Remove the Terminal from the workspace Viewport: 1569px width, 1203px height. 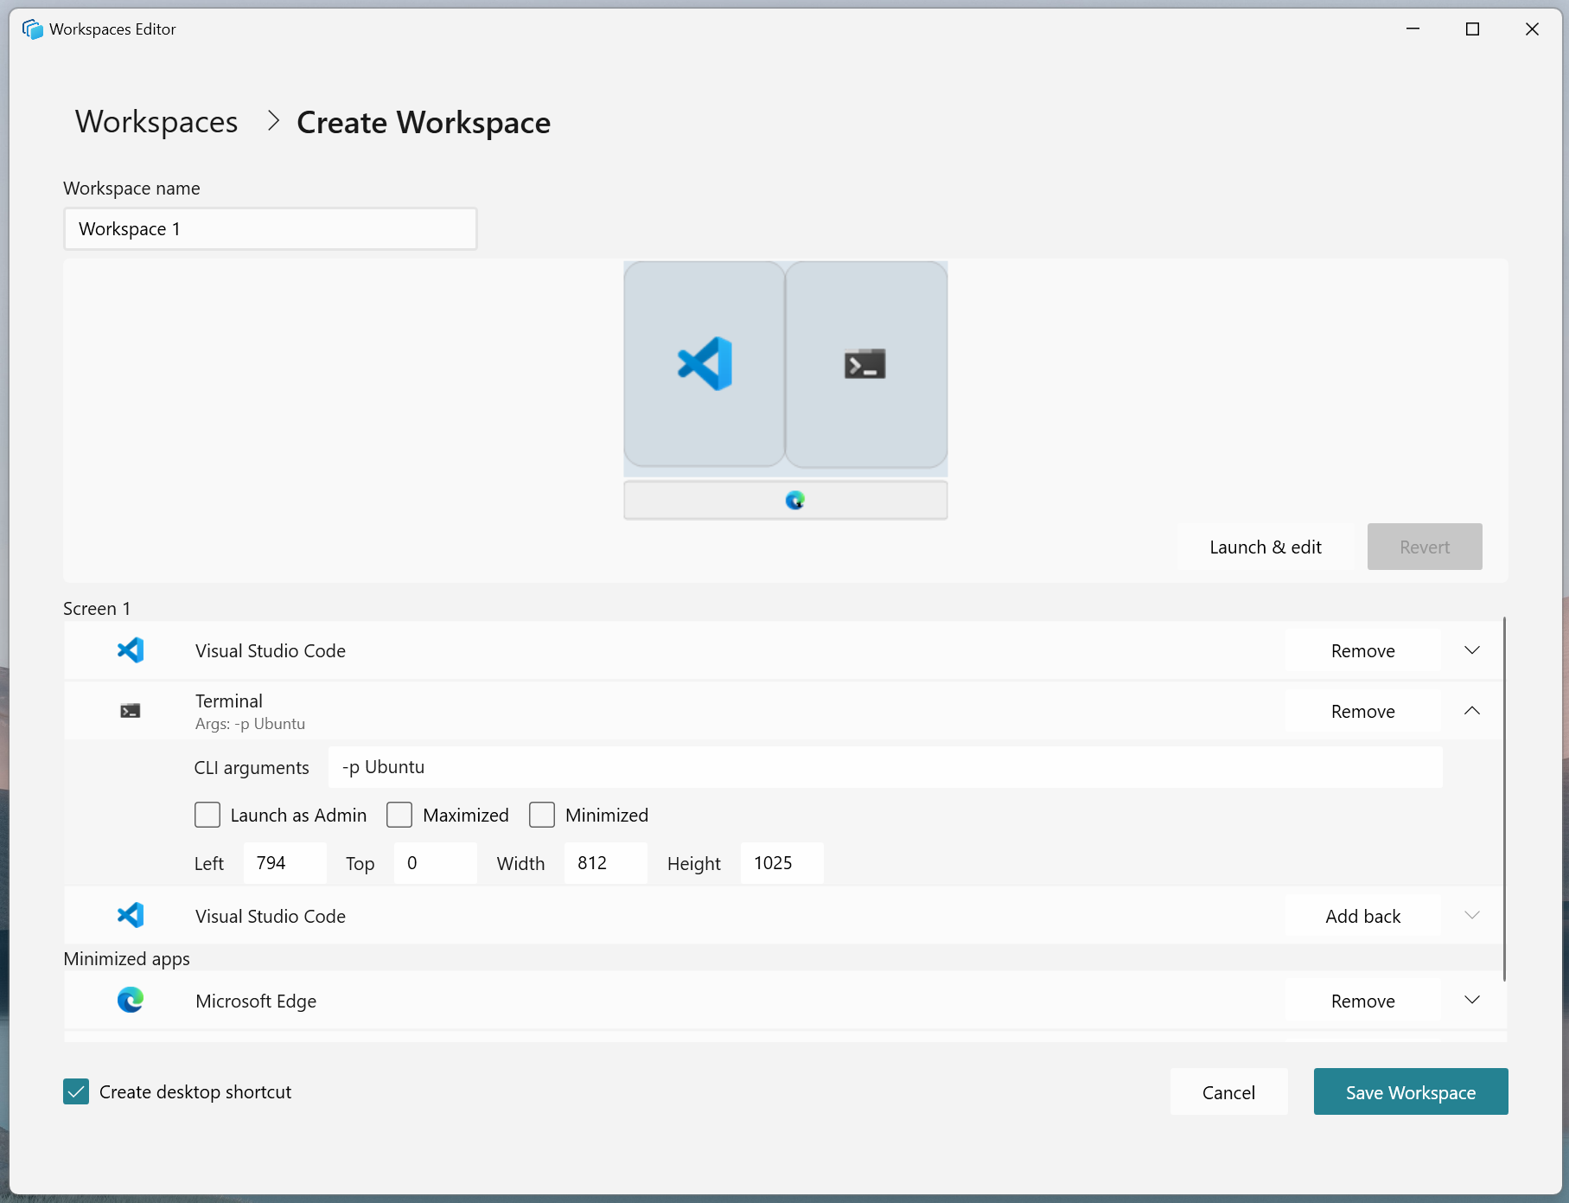[1362, 710]
